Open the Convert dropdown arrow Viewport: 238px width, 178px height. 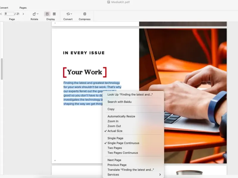pos(71,14)
